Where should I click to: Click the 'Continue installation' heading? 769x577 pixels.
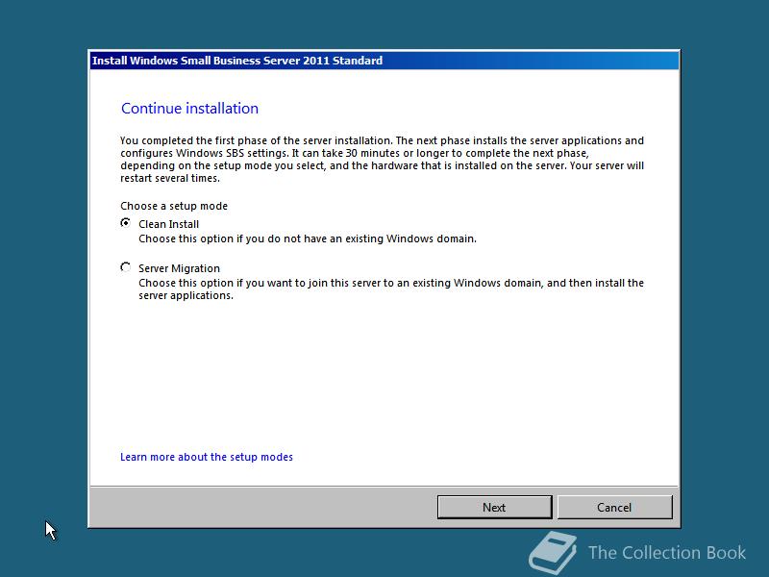click(x=189, y=108)
